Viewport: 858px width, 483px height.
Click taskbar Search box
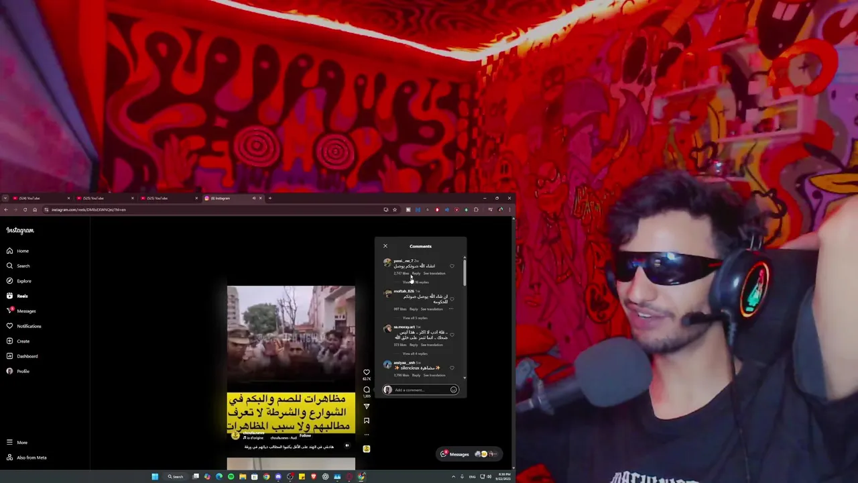[x=176, y=477]
